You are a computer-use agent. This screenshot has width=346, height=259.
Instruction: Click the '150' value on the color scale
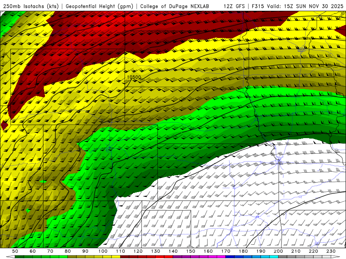point(191,251)
